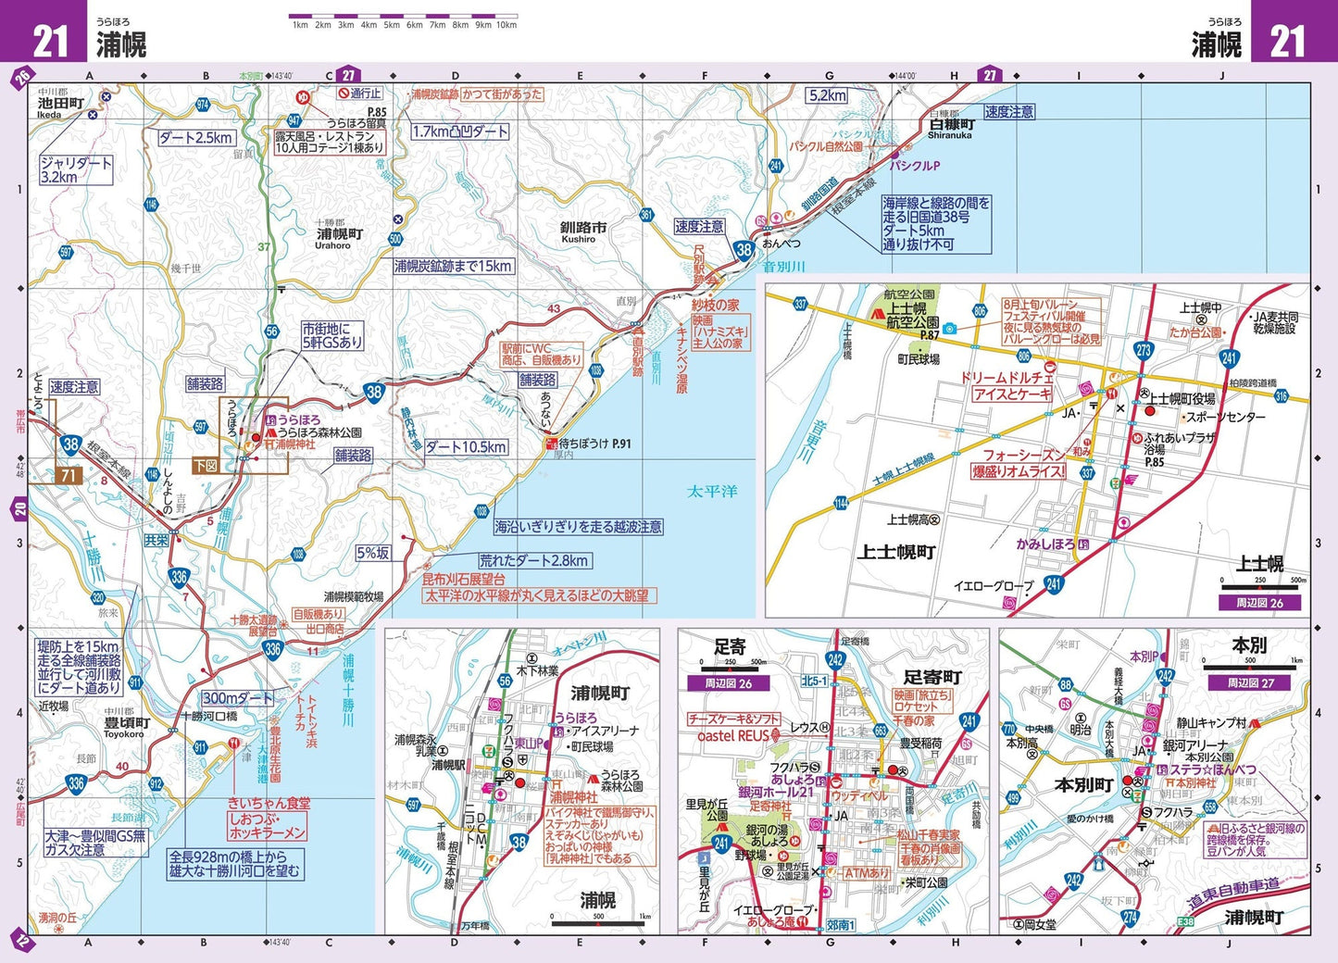Click the Route 274 shield in Honbetsu inset
This screenshot has width=1338, height=963.
pos(1129,917)
